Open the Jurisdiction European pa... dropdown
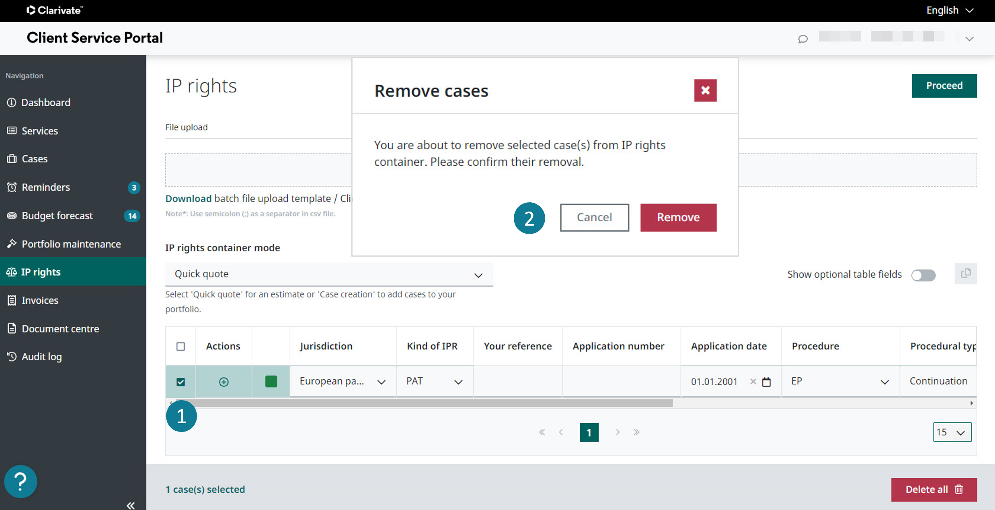Viewport: 995px width, 510px height. [x=343, y=381]
